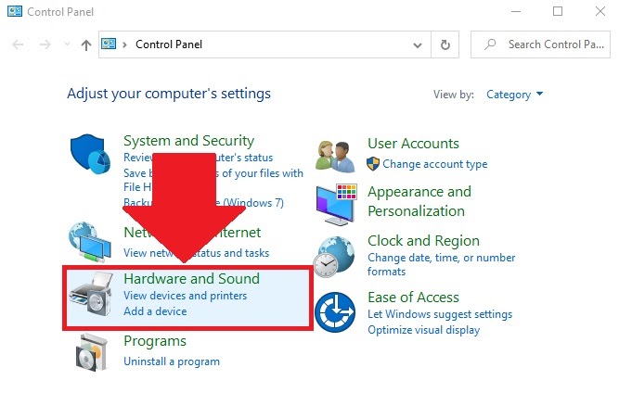Open Appearance and Personalization monitor icon

(336, 203)
